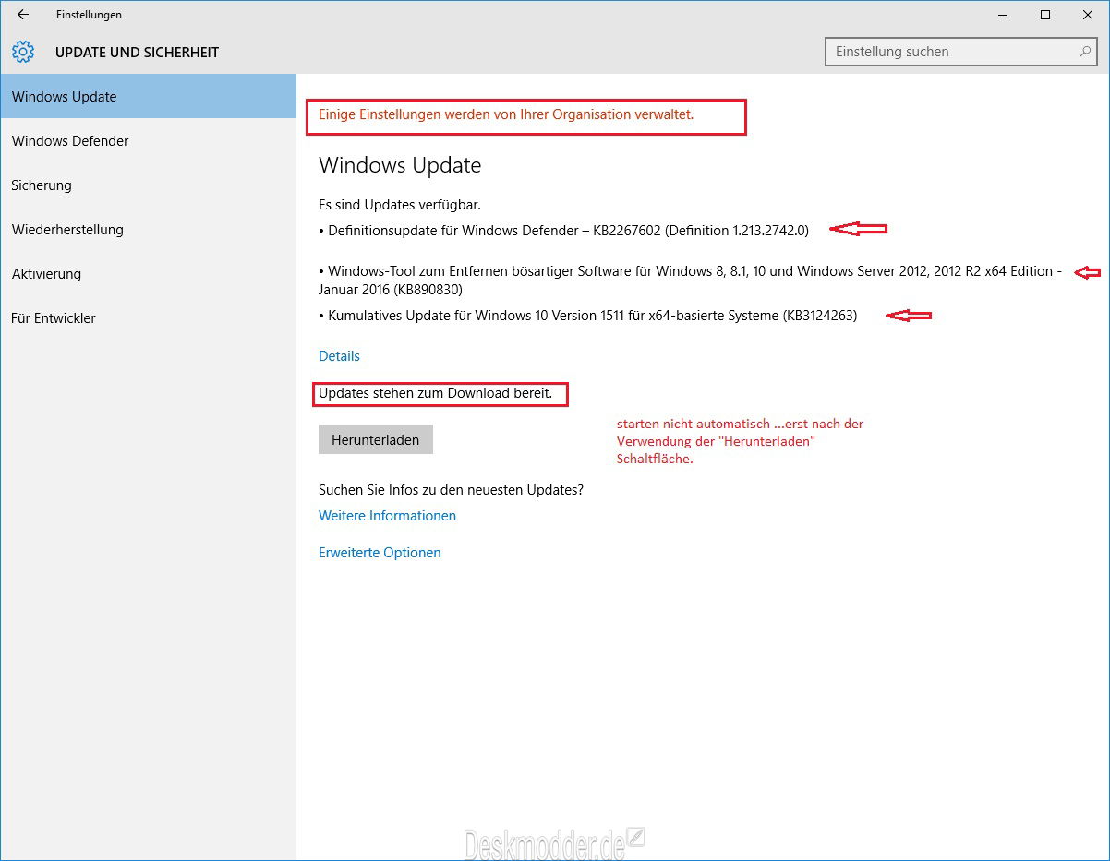Click the 'Windows Update' heading
The image size is (1110, 861).
400,166
